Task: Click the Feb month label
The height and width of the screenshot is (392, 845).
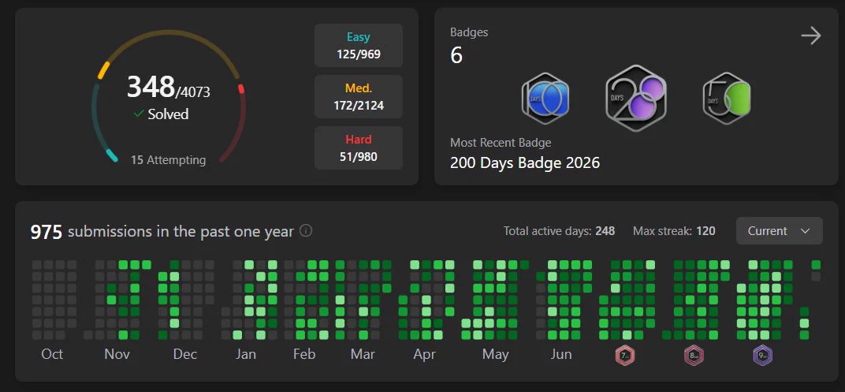Action: [304, 354]
